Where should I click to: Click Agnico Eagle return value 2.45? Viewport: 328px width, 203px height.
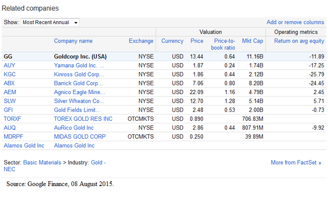point(319,92)
